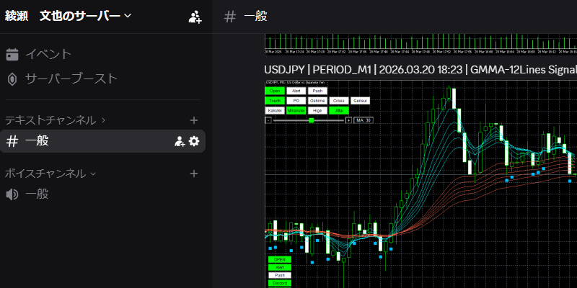Click the invite people icon beside server name
Screen dimensions: 577x288
click(195, 17)
